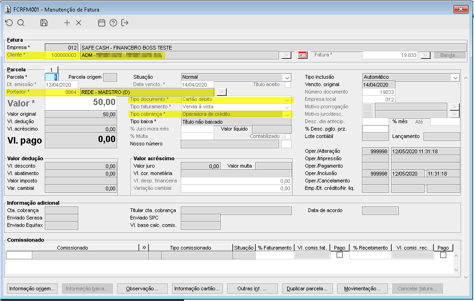
Task: Toggle the Título aceito checkbox
Action: 288,85
